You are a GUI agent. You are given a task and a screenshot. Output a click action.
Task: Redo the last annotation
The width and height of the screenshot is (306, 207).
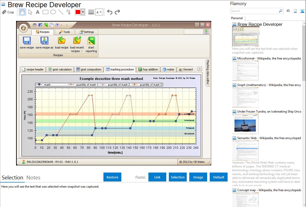coord(117,12)
